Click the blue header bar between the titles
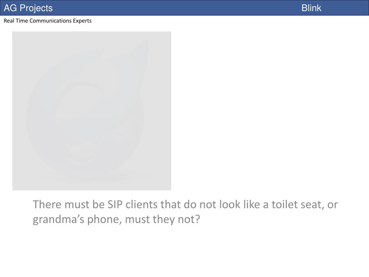 coord(177,8)
